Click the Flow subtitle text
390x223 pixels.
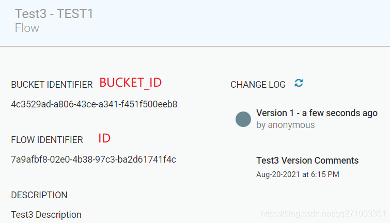pos(27,28)
